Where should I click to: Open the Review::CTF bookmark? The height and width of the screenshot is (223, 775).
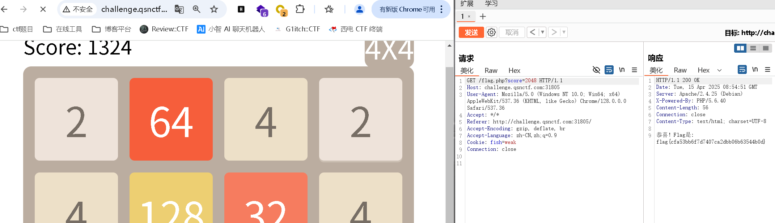pyautogui.click(x=164, y=29)
